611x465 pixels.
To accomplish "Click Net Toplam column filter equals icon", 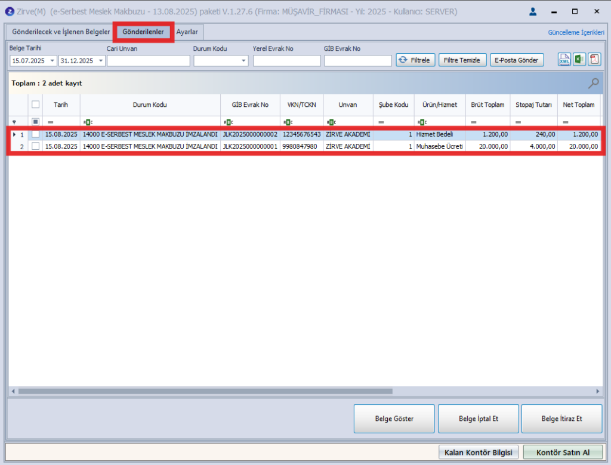I will 566,122.
